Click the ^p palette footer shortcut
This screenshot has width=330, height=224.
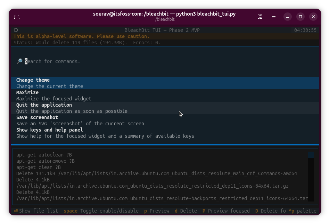coord(303,211)
